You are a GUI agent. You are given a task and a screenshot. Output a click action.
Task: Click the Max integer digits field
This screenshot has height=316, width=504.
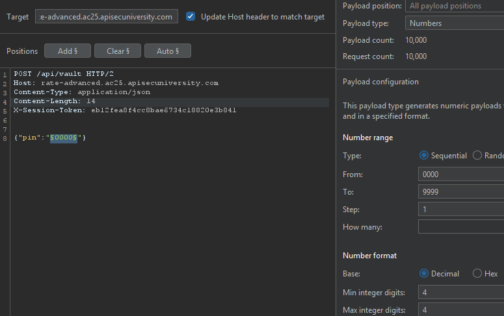[x=461, y=310]
